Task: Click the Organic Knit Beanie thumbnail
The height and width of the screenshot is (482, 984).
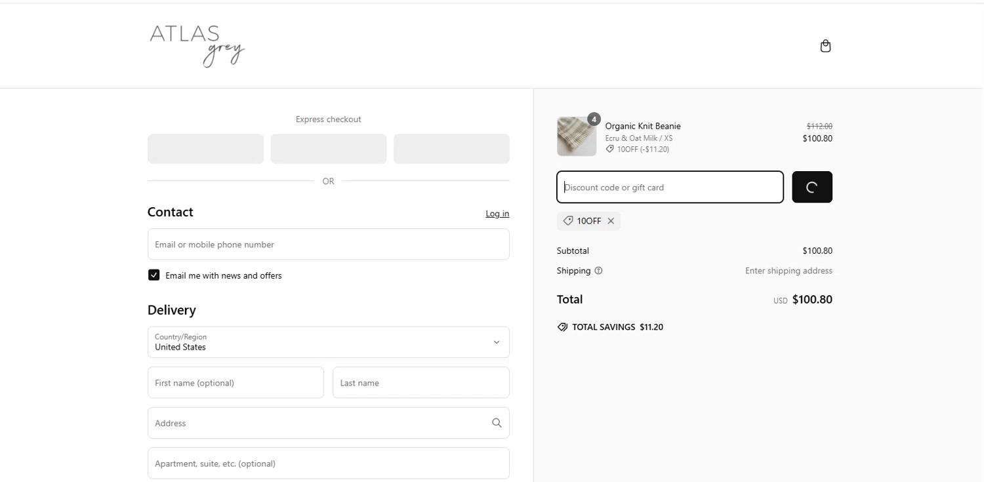Action: [577, 136]
